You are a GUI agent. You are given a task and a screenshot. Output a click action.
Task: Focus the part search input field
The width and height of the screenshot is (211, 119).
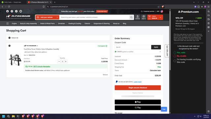tap(94, 17)
